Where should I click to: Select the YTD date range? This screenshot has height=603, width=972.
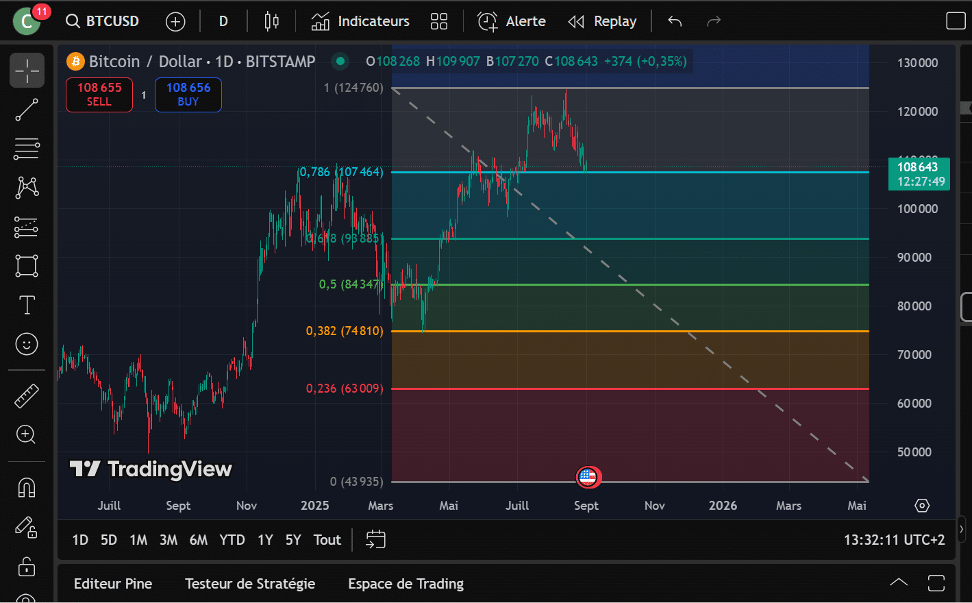pos(232,540)
